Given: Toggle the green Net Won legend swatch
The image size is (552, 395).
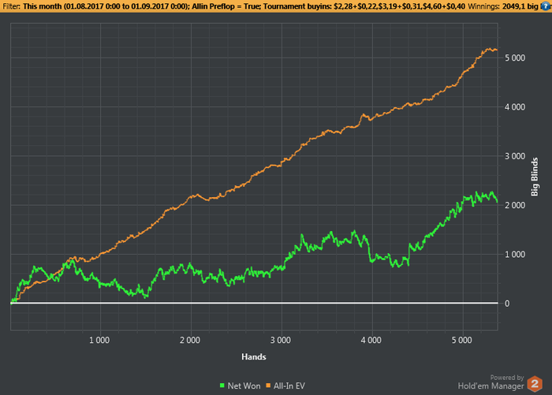Looking at the screenshot, I should point(222,386).
